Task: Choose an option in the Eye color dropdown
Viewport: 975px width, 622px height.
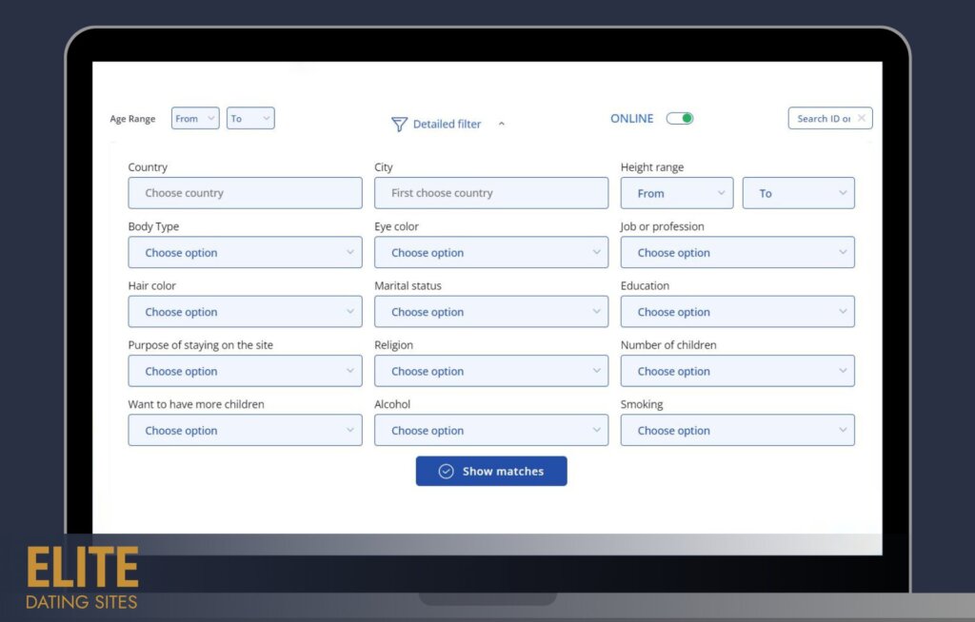Action: [490, 252]
